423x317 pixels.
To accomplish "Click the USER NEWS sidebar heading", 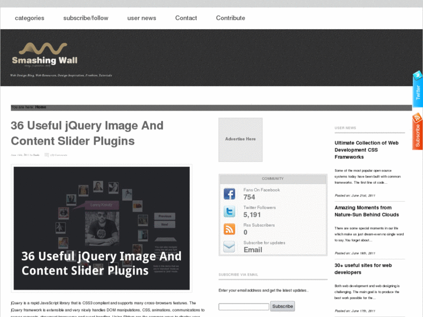I will [345, 128].
